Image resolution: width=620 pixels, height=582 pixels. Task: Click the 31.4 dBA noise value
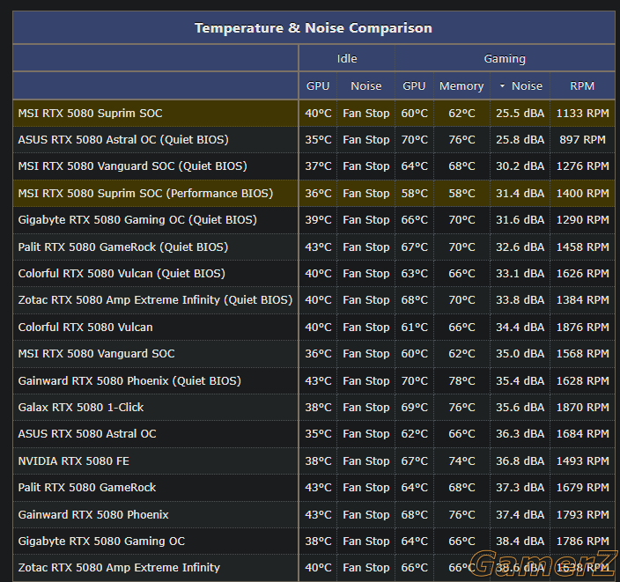point(520,194)
